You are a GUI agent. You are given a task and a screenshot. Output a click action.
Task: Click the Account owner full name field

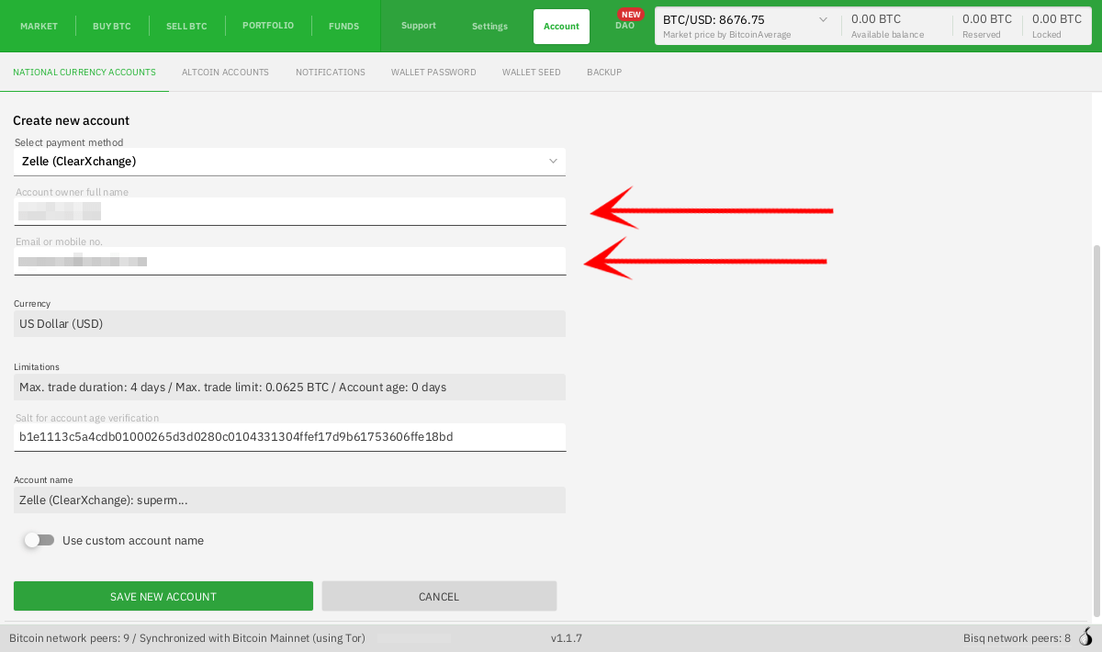[289, 211]
